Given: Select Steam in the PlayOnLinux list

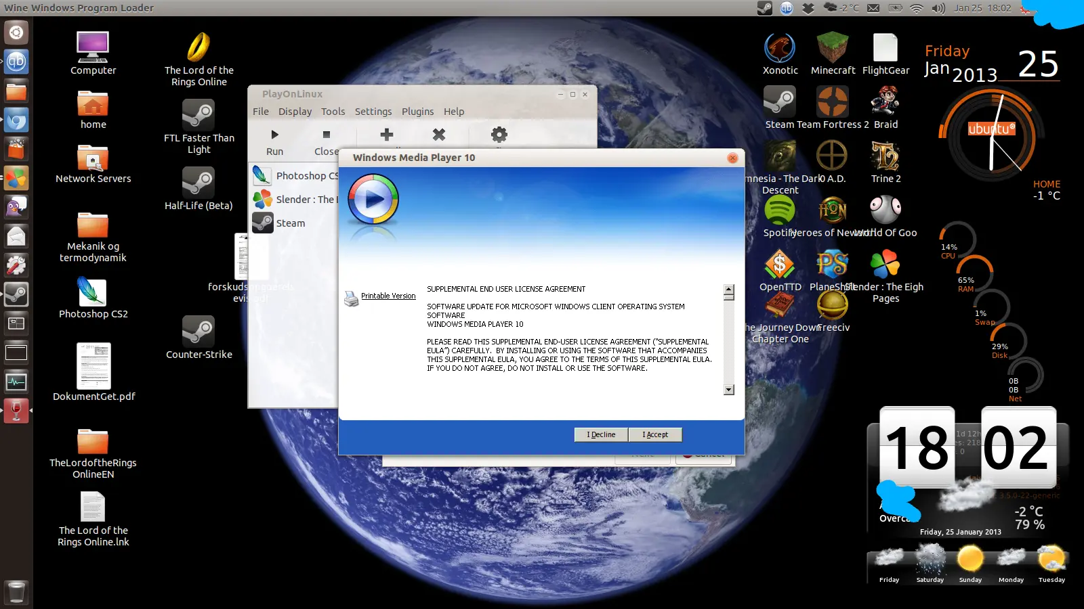Looking at the screenshot, I should 290,223.
